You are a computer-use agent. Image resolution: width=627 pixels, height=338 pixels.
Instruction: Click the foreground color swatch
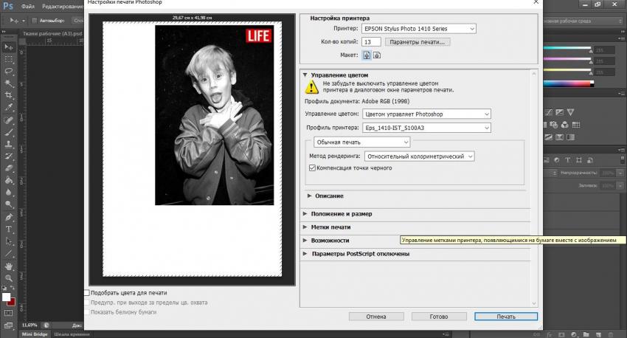click(6, 297)
